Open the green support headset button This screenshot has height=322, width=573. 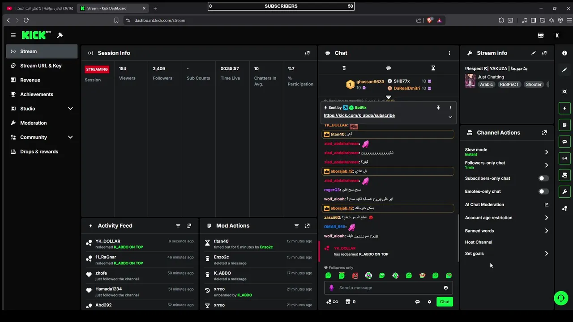(561, 298)
